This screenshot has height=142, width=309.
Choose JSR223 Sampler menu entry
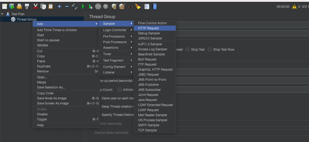click(155, 38)
